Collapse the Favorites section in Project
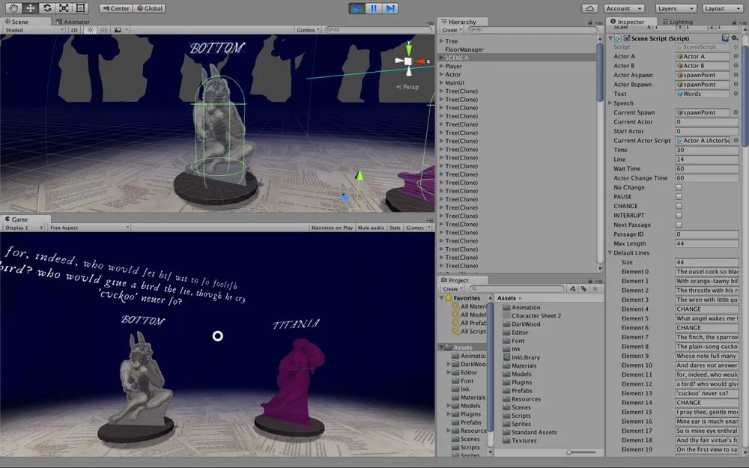Screen dimensions: 749x468 (441, 297)
